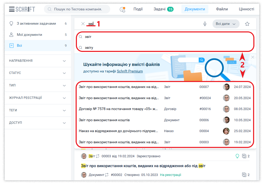Viewport: 264px width, 184px height.
Task: Open the chat notifications icon
Action: point(122,9)
